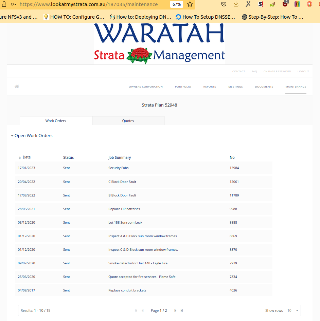Click the red S! extension icon

[x=261, y=4]
